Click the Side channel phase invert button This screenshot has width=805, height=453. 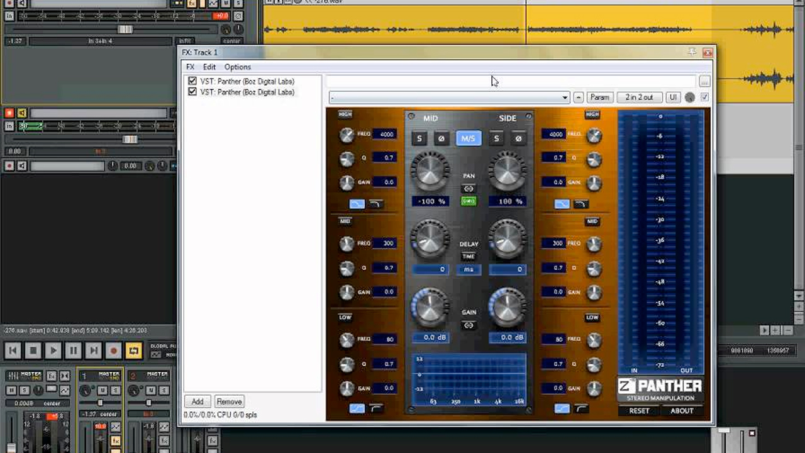[x=518, y=138]
